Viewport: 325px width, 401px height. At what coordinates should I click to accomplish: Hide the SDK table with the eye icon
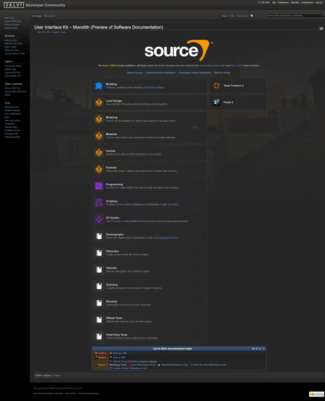tap(253, 349)
